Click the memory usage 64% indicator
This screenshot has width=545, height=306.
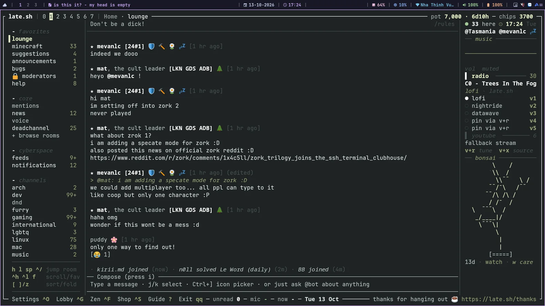(x=378, y=5)
